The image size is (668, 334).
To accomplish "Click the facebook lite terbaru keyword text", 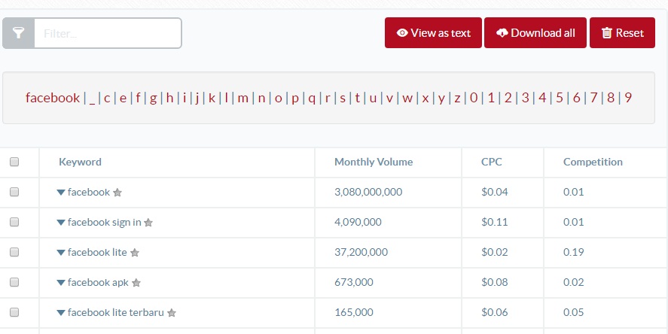I will (x=115, y=312).
